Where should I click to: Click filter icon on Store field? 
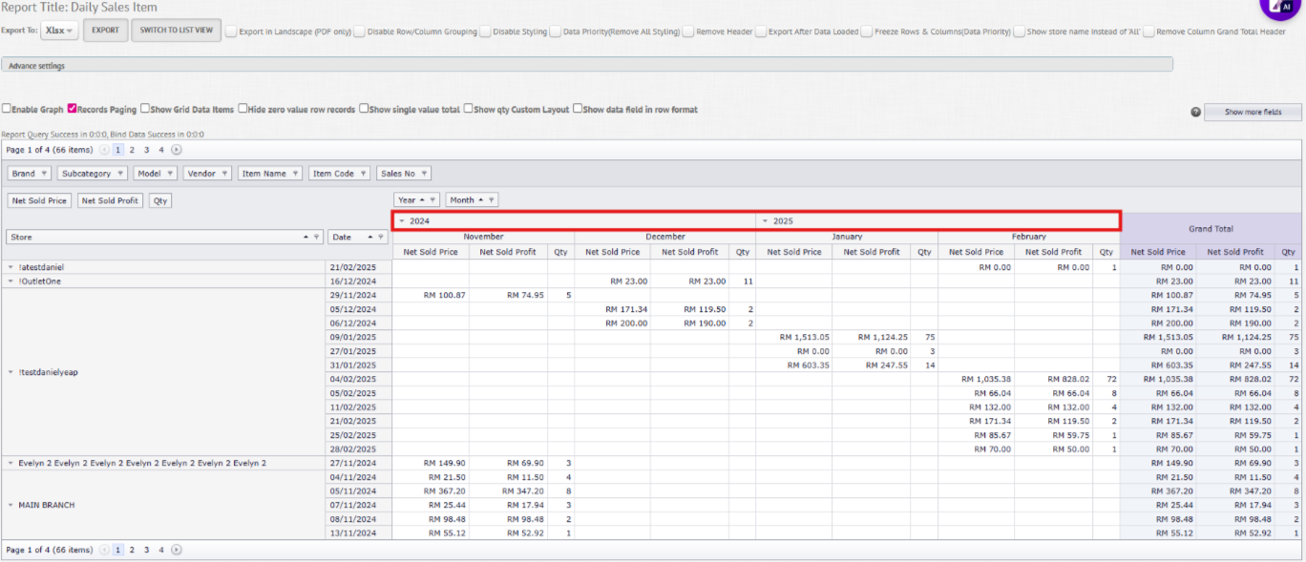tap(317, 237)
